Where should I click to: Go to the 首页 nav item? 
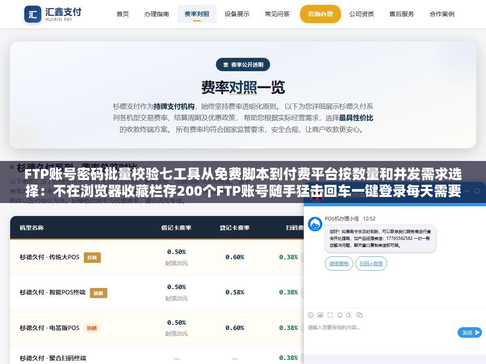(123, 14)
